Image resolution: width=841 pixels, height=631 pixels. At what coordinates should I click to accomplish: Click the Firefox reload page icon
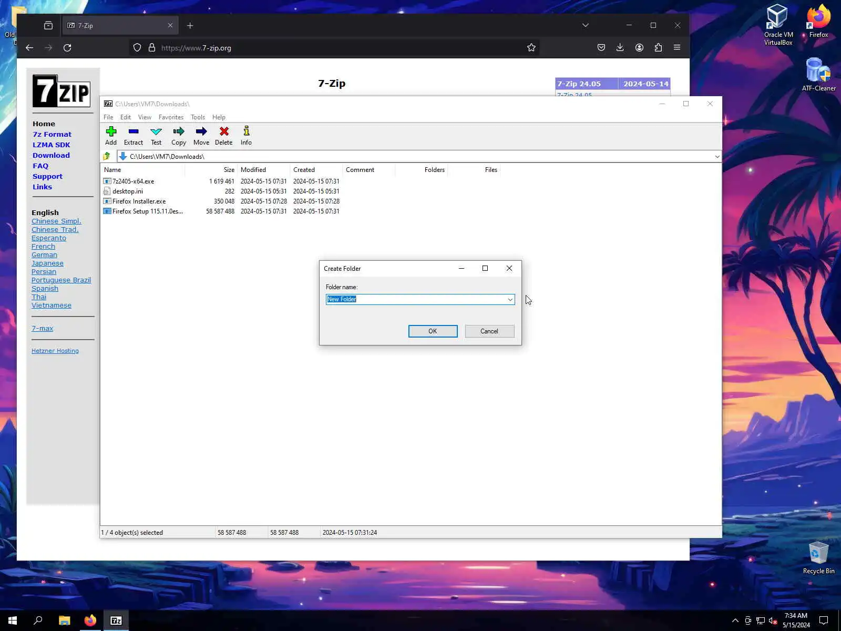pos(67,48)
